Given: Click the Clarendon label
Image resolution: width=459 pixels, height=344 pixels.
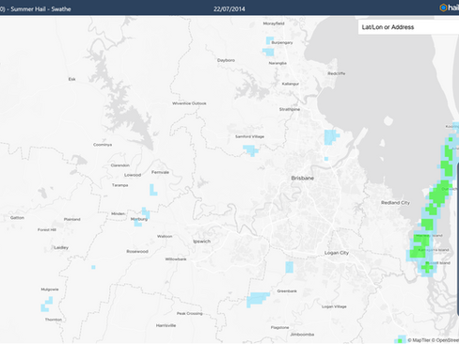Looking at the screenshot, I should tap(120, 165).
